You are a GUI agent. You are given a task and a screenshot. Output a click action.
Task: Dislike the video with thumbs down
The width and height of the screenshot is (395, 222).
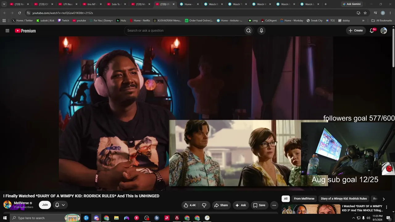(204, 205)
